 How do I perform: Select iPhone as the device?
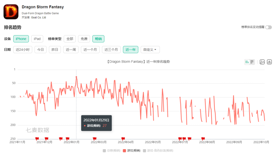point(21,39)
